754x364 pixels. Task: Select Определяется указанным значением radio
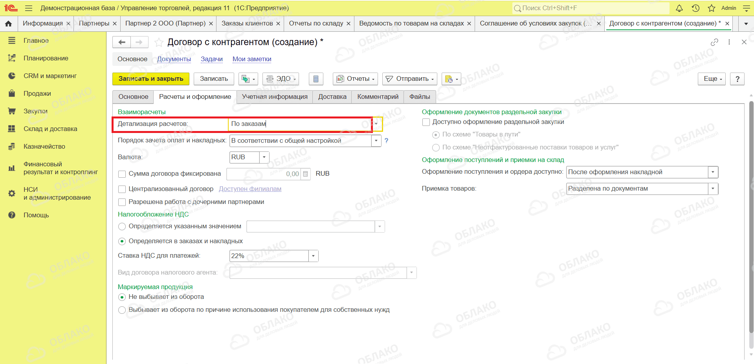tap(122, 226)
